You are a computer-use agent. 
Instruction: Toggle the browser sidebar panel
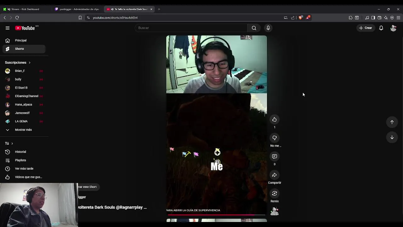pos(373,18)
